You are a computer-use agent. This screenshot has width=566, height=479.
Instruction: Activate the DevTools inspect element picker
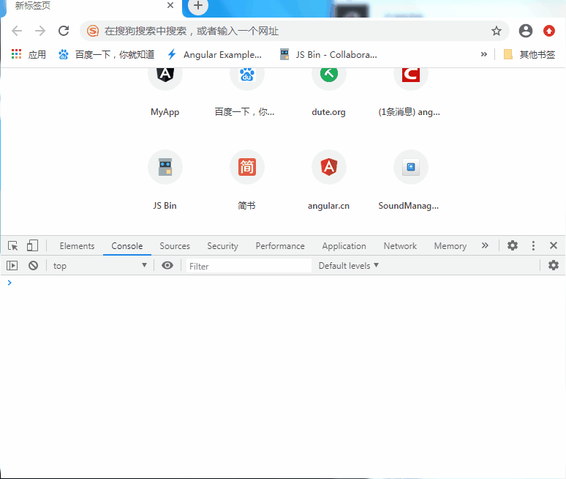(13, 246)
